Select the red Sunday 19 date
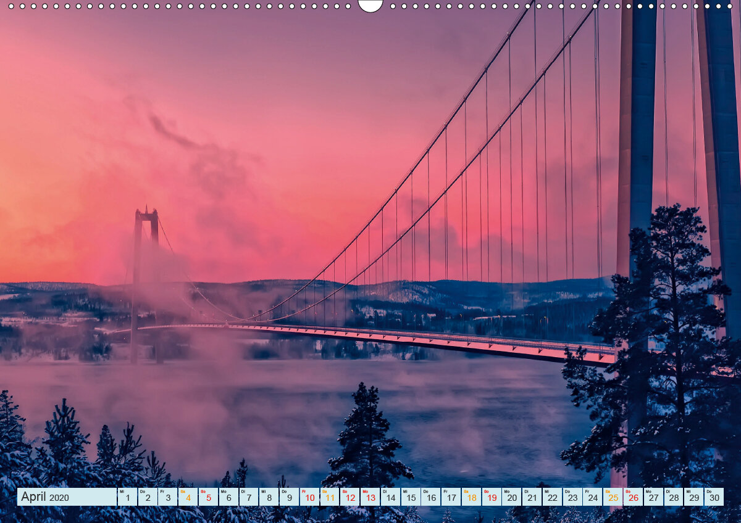741x523 pixels. [x=492, y=497]
